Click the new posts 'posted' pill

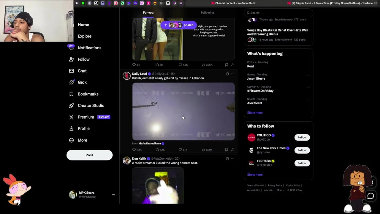[x=179, y=25]
